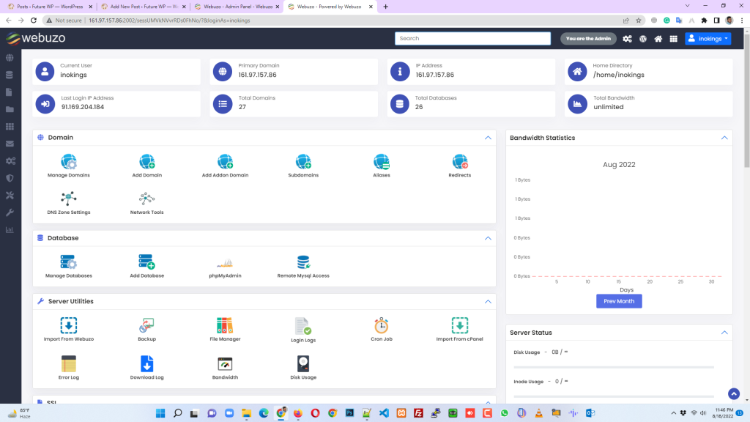Collapse the Database section
The image size is (750, 422).
coord(488,238)
